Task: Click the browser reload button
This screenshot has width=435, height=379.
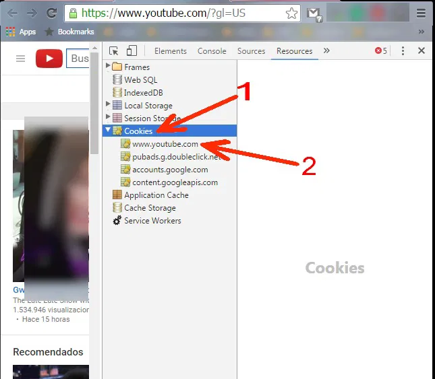Action: tap(51, 13)
